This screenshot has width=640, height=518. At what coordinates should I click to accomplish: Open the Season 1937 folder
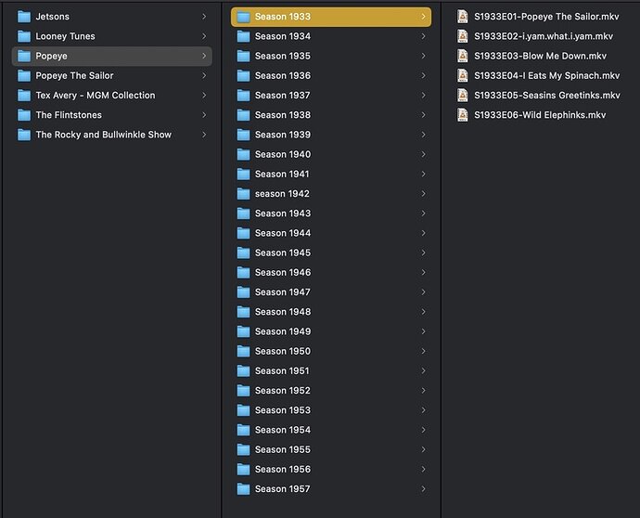coord(282,96)
